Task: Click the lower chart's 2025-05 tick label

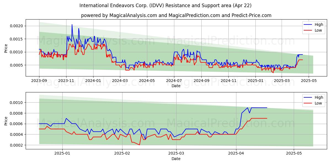Action: pos(294,153)
